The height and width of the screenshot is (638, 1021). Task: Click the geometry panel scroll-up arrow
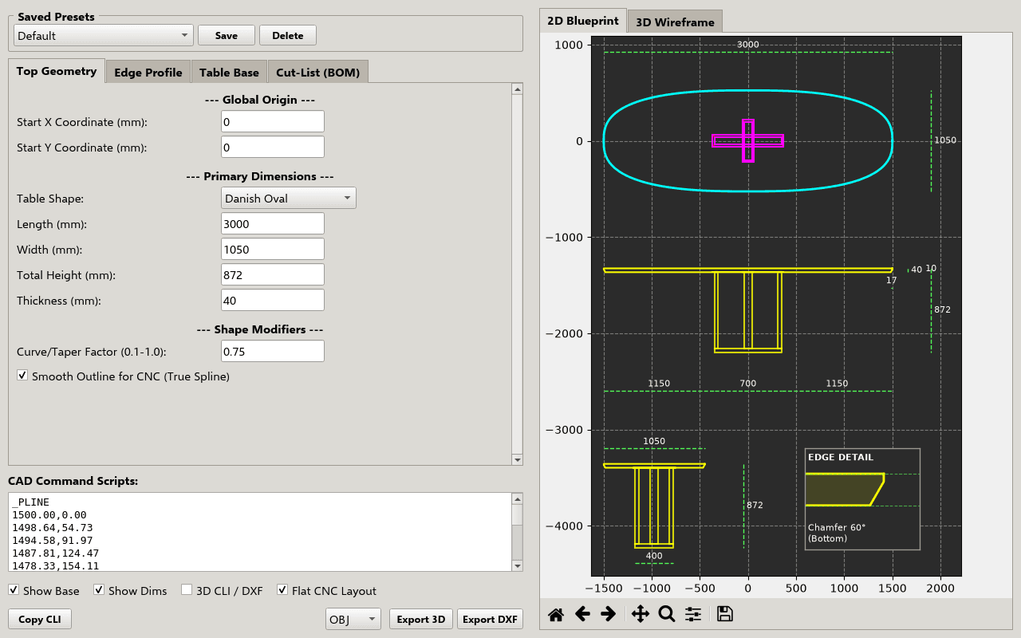pyautogui.click(x=518, y=90)
